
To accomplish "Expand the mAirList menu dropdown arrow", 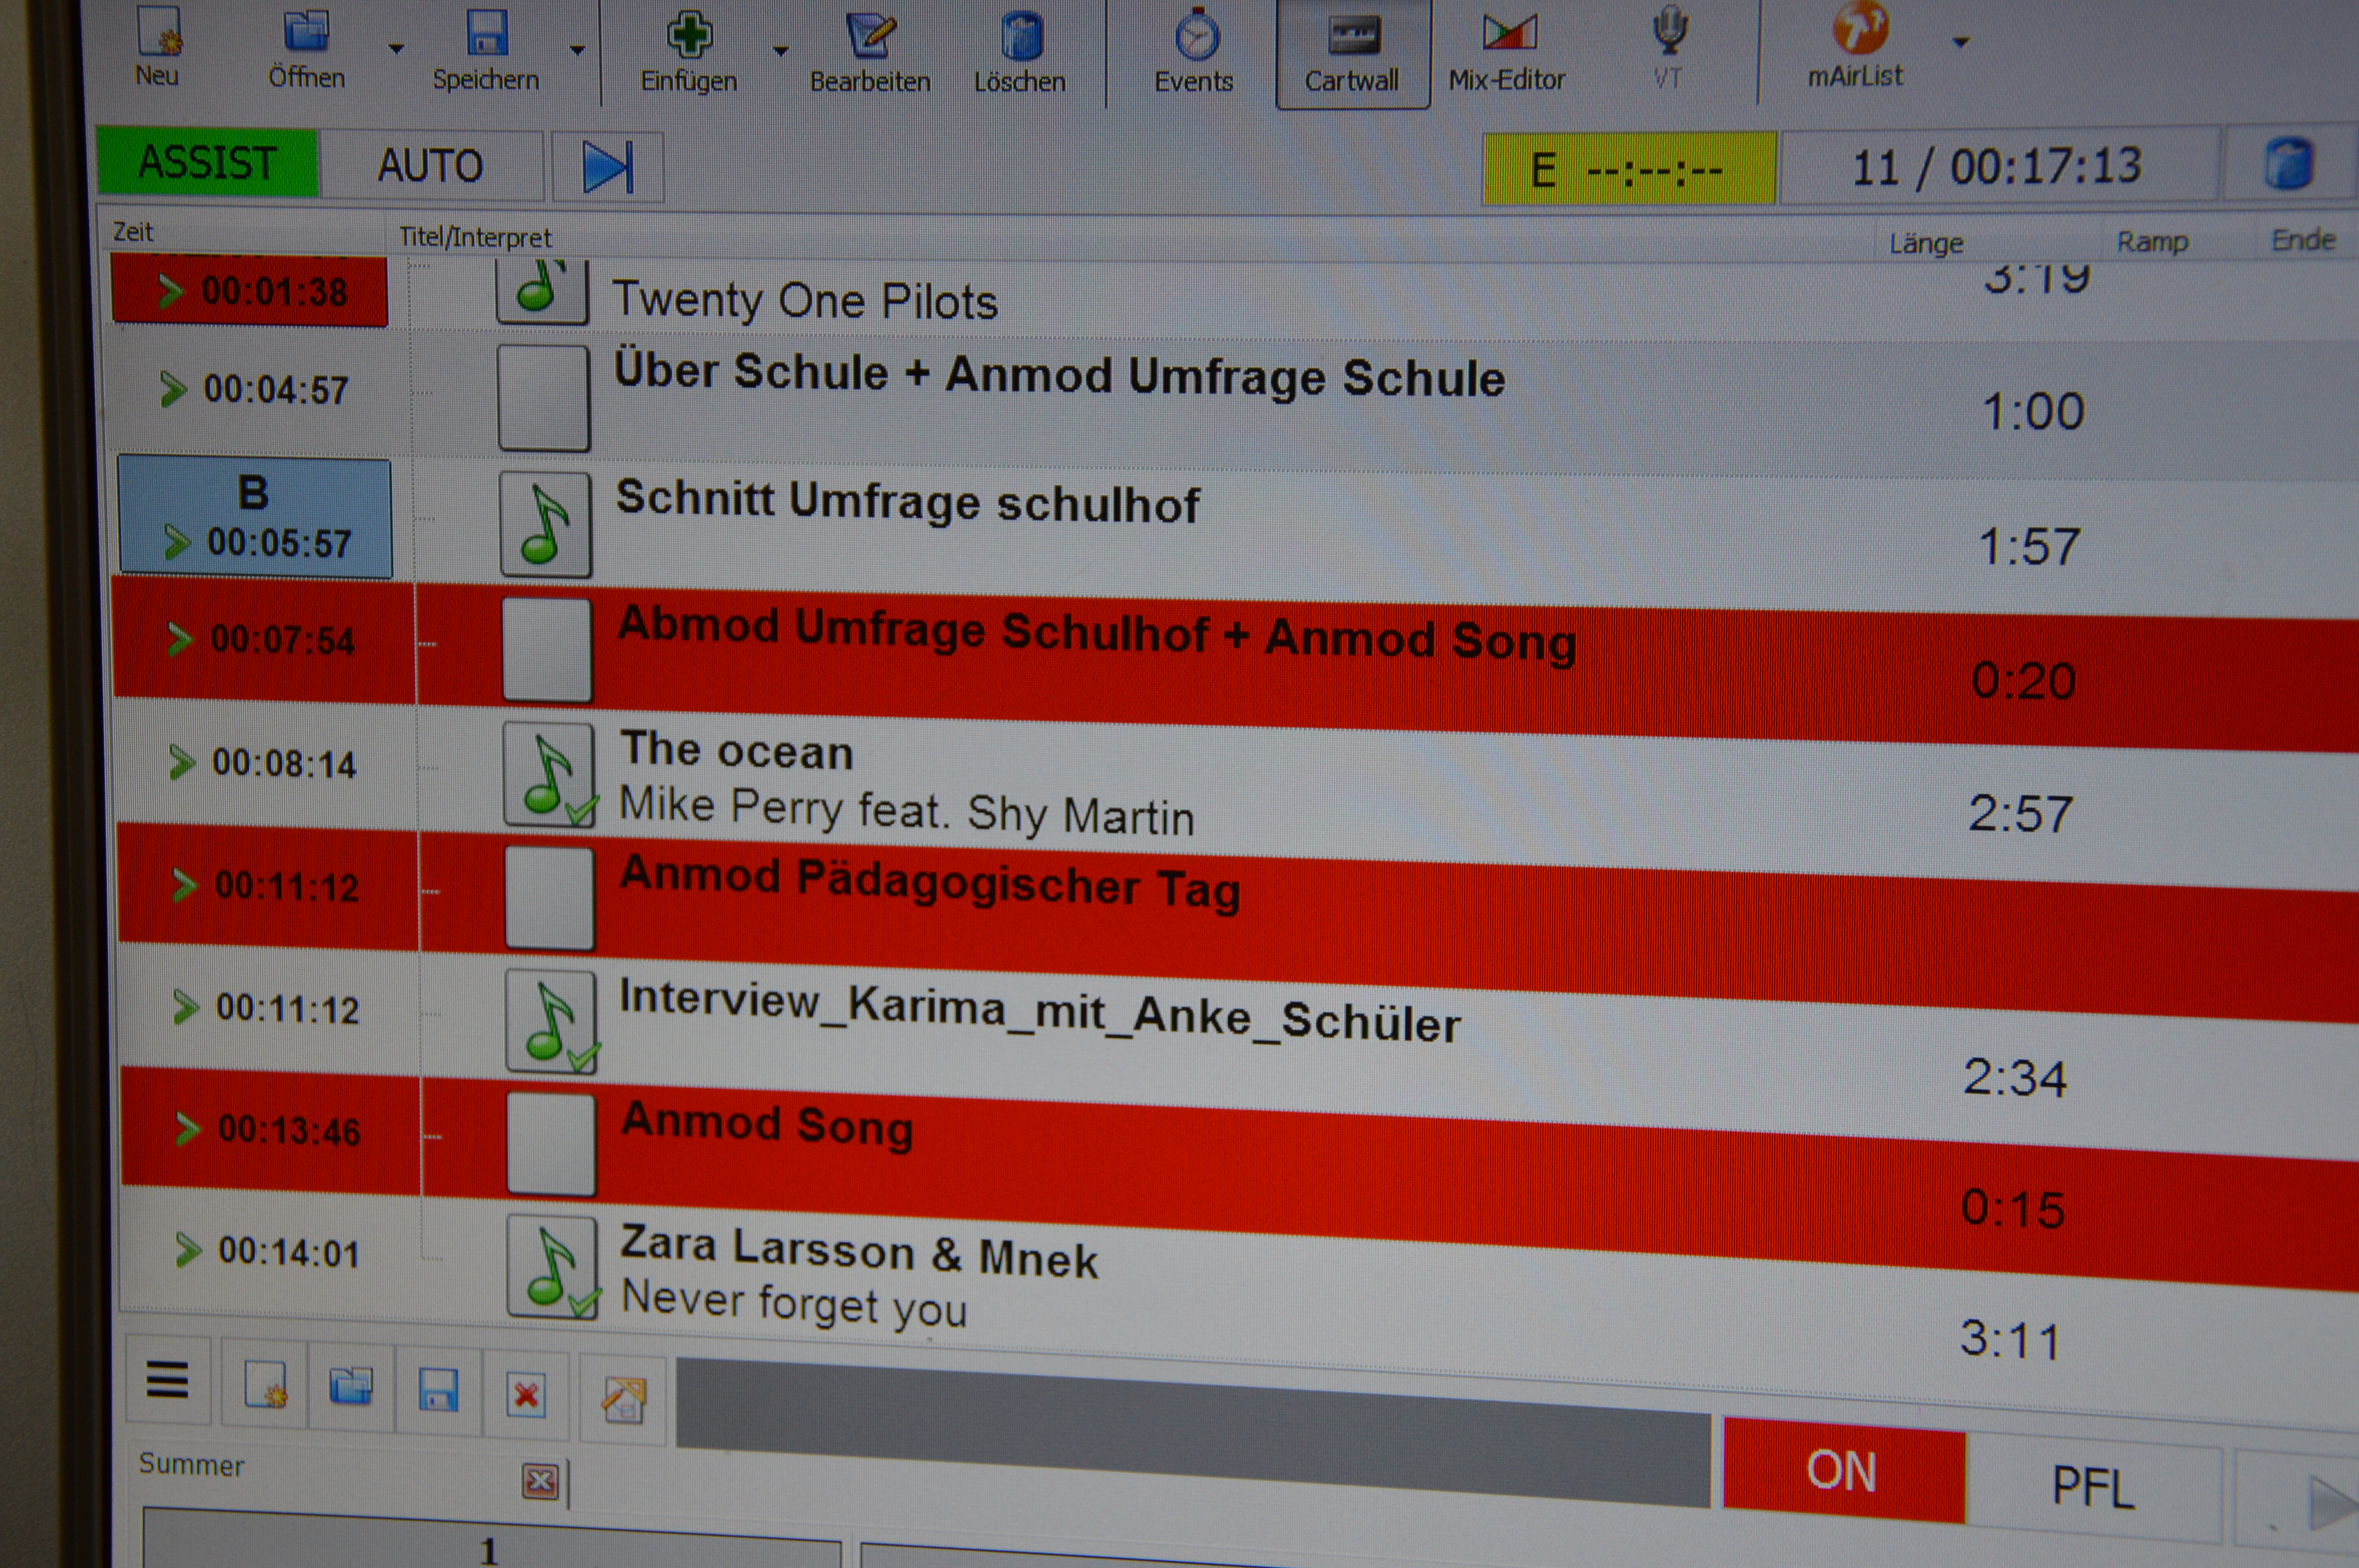I will point(1961,42).
